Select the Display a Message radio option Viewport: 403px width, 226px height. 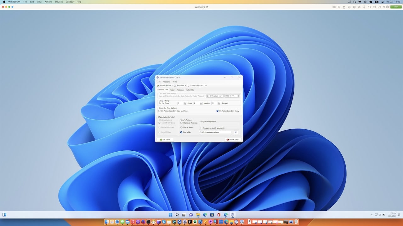(189, 123)
